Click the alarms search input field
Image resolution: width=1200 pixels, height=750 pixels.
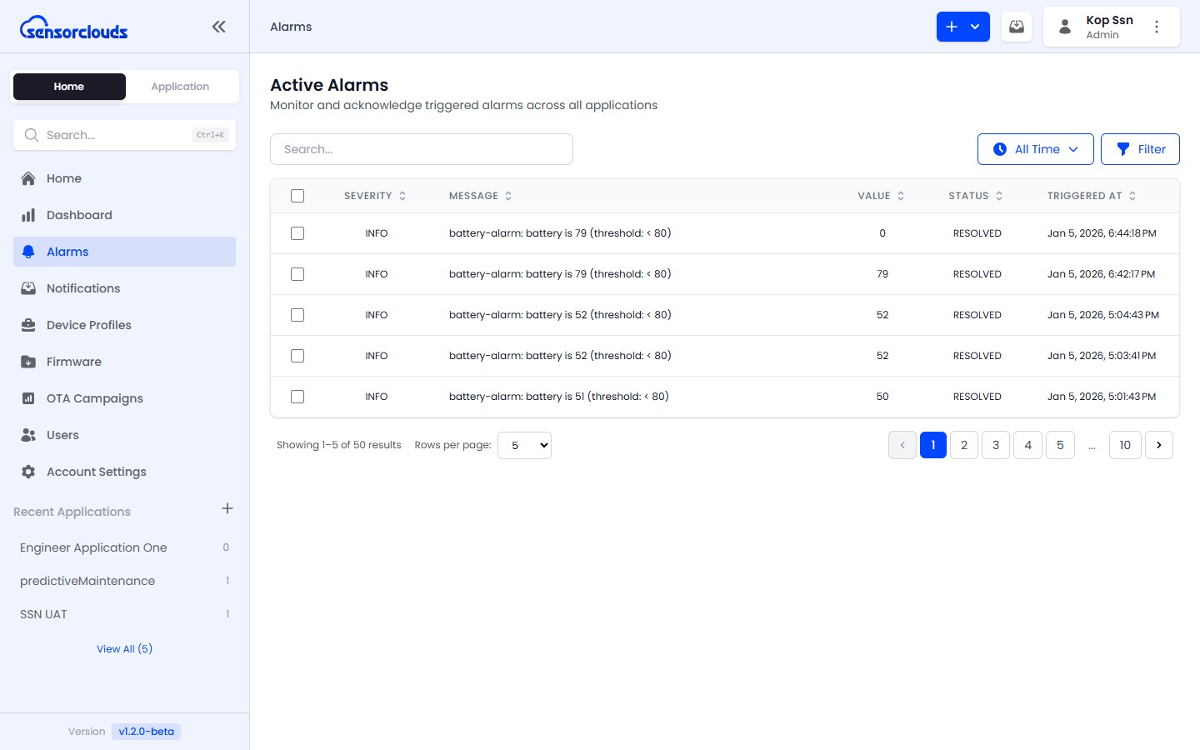(x=422, y=149)
